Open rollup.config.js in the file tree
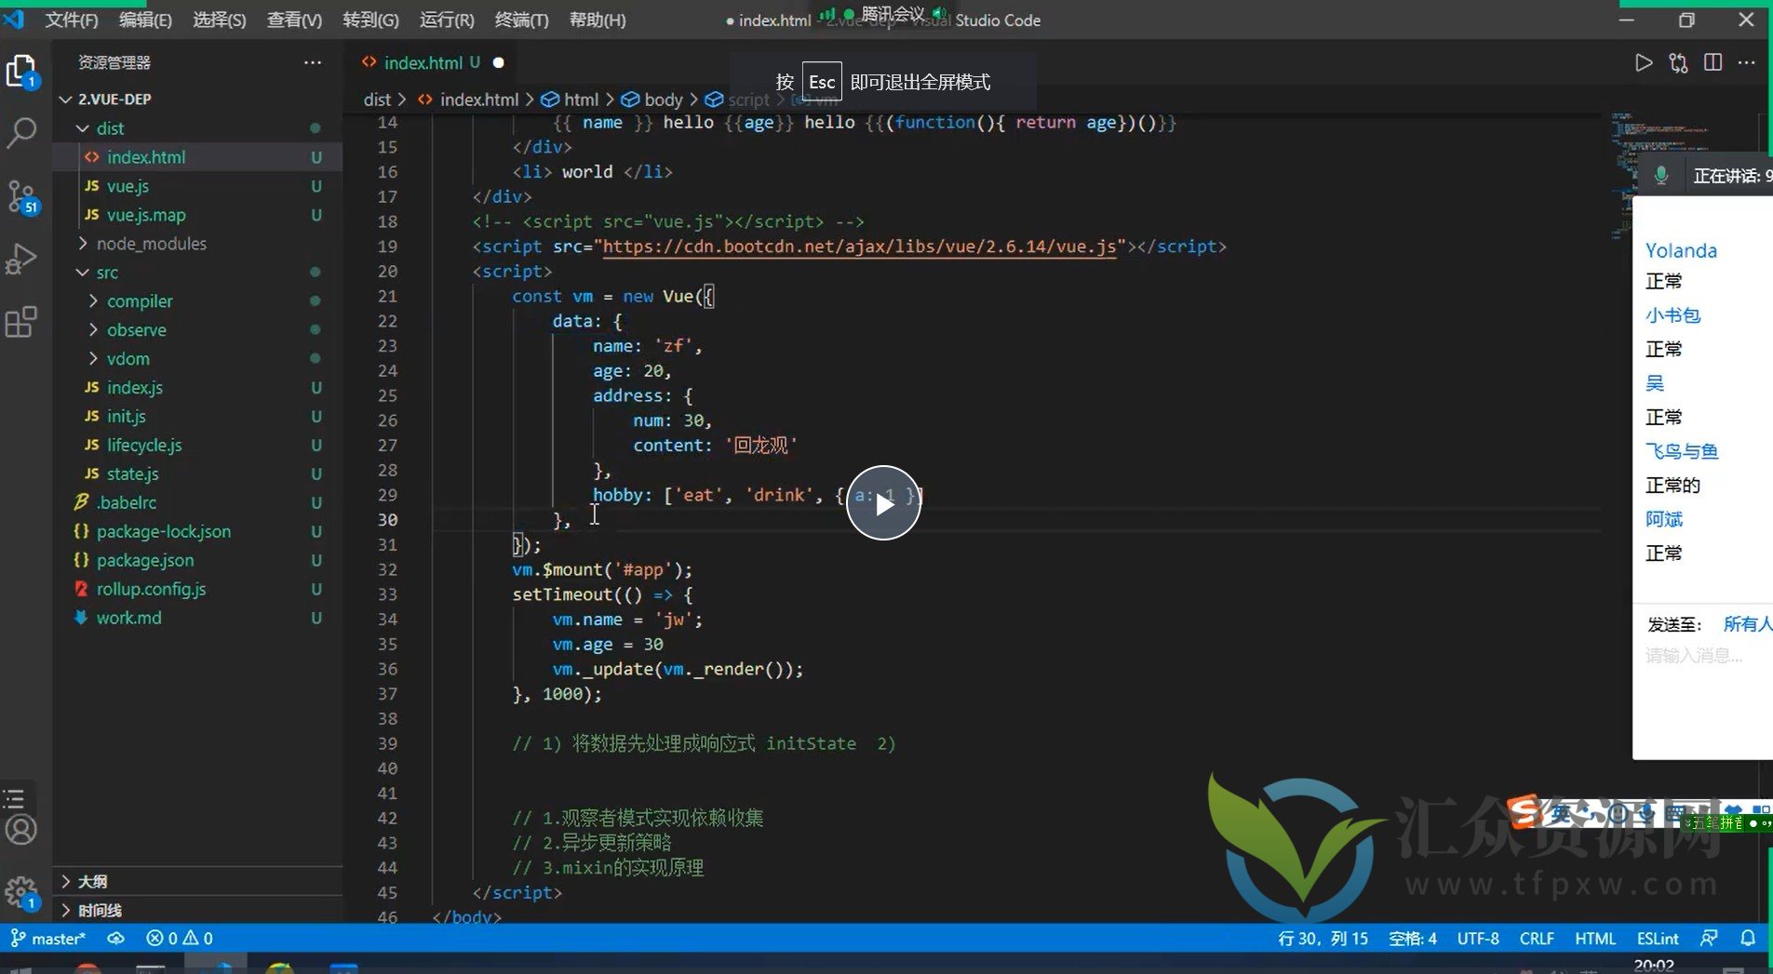 [x=151, y=589]
